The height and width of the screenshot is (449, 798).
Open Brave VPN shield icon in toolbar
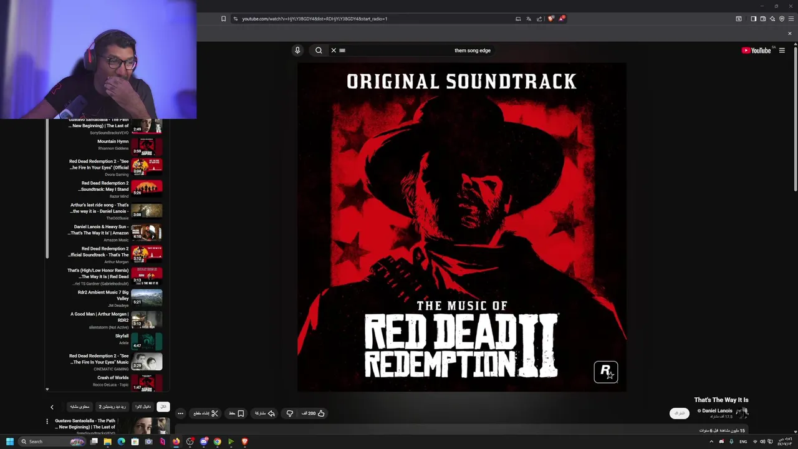(782, 19)
